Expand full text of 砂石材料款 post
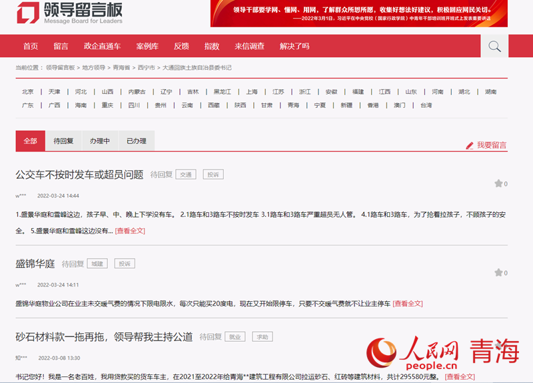Screen dimensions: 533x383 coord(460,376)
